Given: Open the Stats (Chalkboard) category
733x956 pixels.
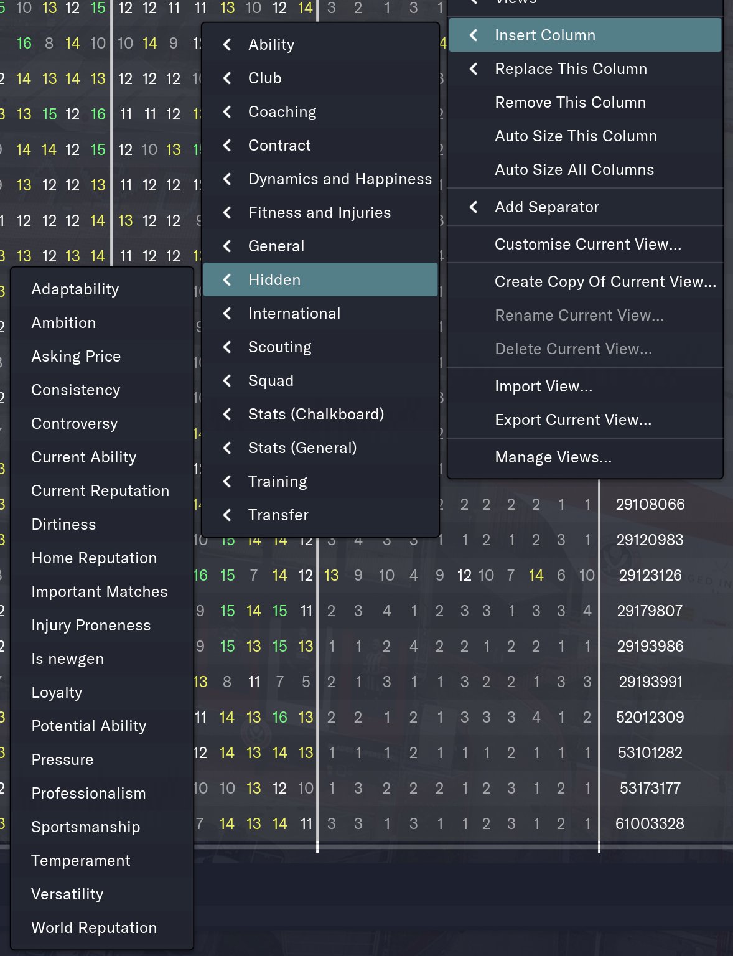Looking at the screenshot, I should [x=315, y=415].
